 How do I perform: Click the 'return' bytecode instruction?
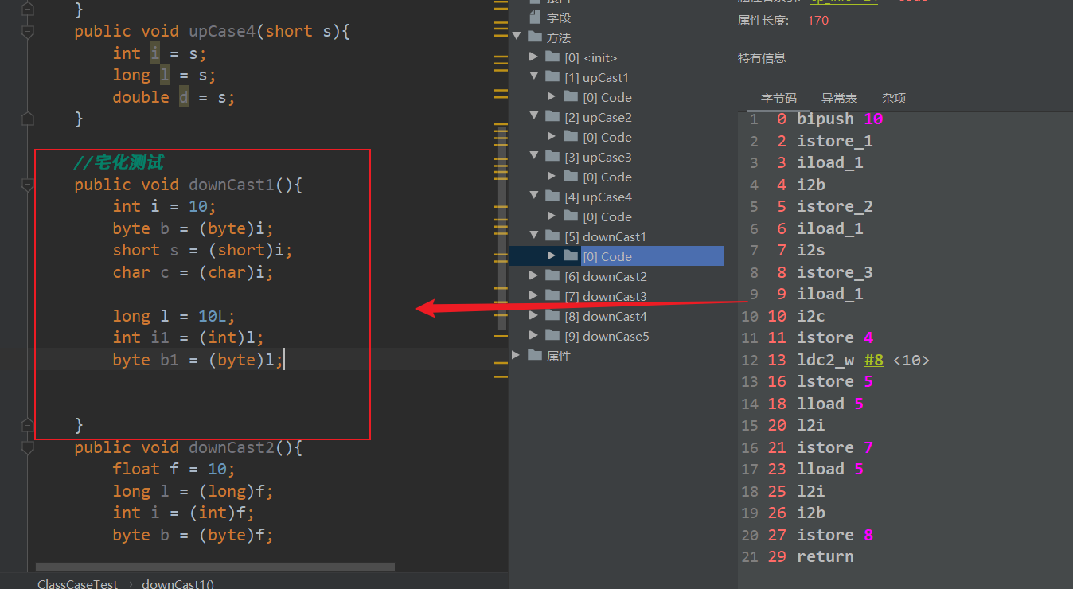(825, 556)
